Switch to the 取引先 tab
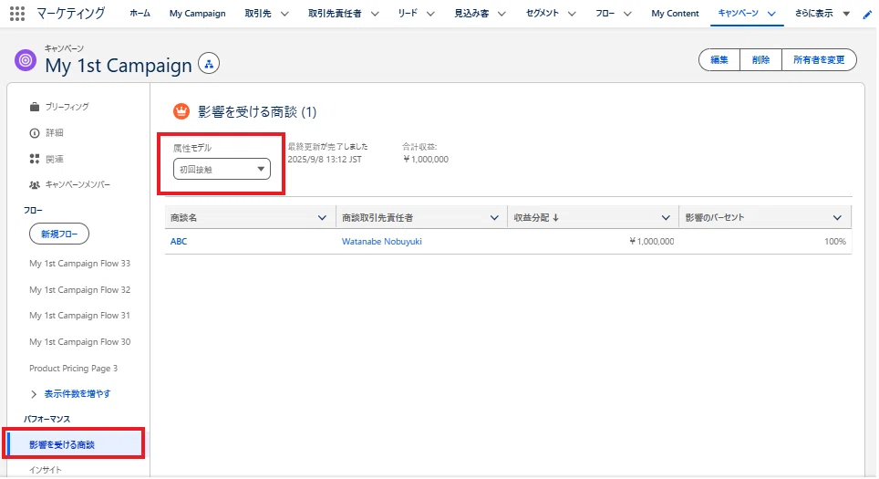The width and height of the screenshot is (879, 479). 258,14
